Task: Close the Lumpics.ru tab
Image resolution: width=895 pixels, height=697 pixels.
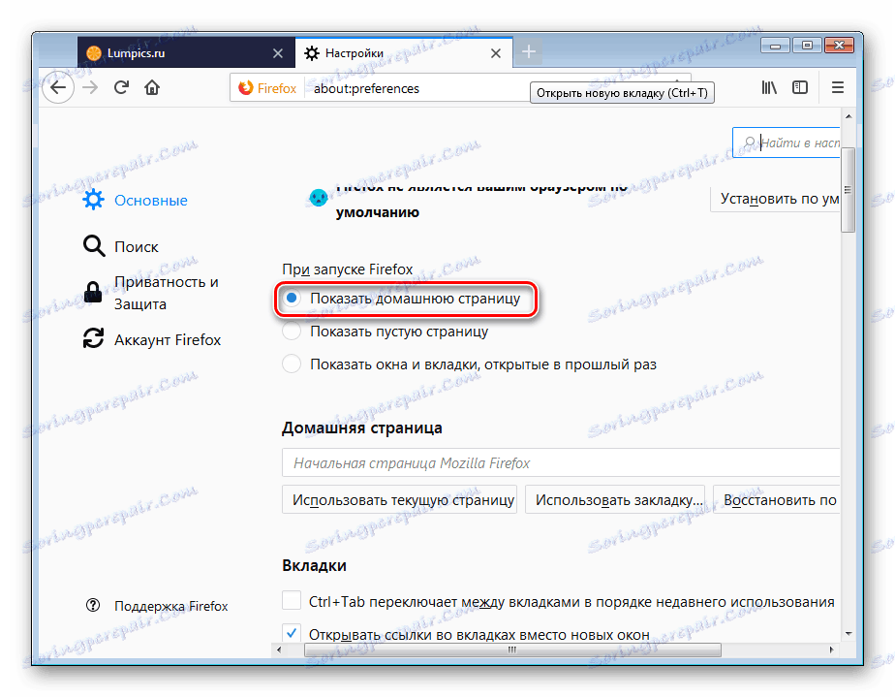Action: click(x=277, y=53)
